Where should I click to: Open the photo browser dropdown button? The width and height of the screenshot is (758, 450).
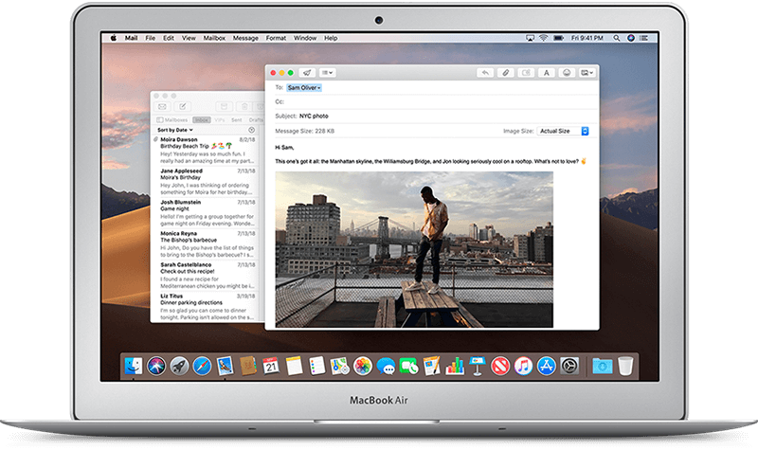point(587,72)
